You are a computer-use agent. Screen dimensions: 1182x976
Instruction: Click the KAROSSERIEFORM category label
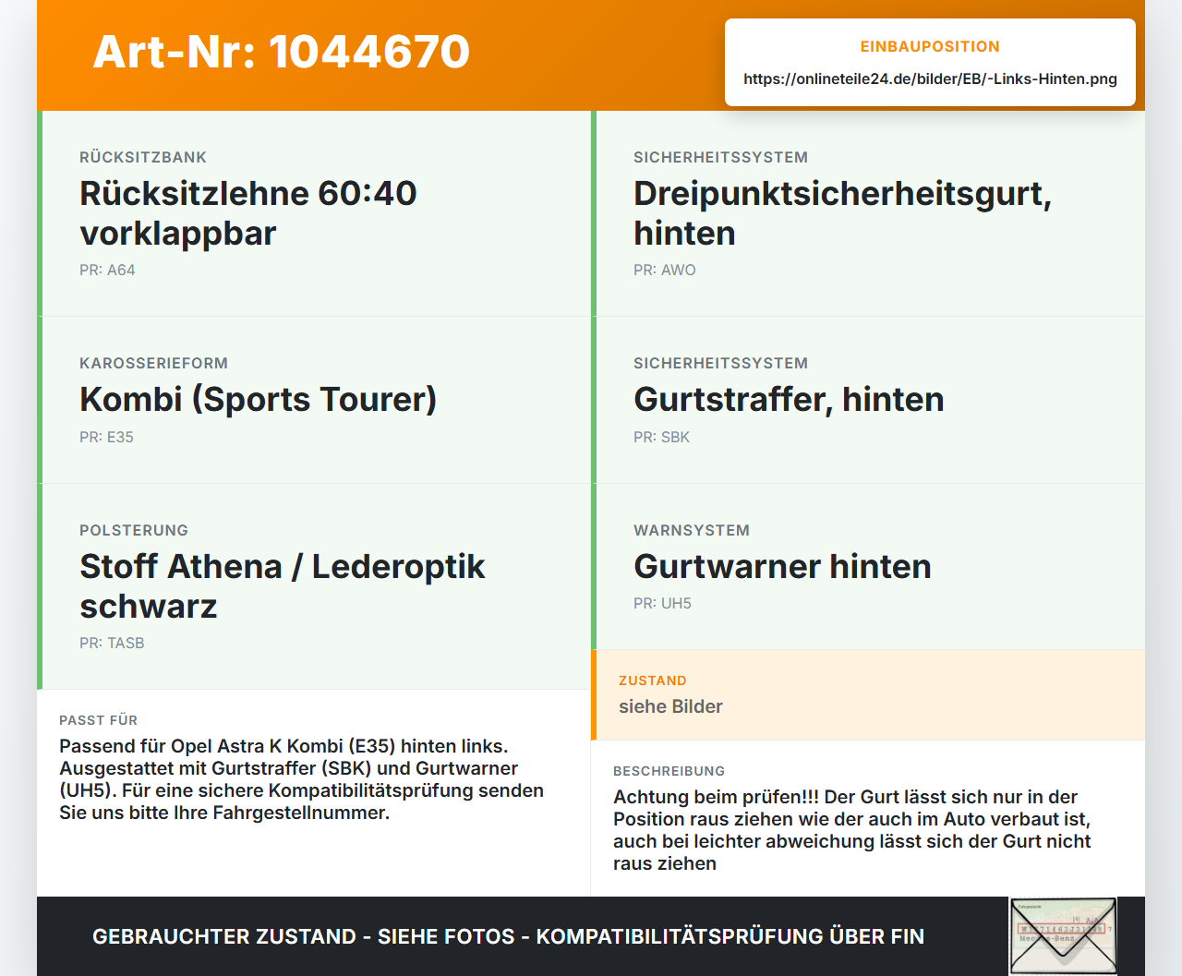click(x=153, y=363)
